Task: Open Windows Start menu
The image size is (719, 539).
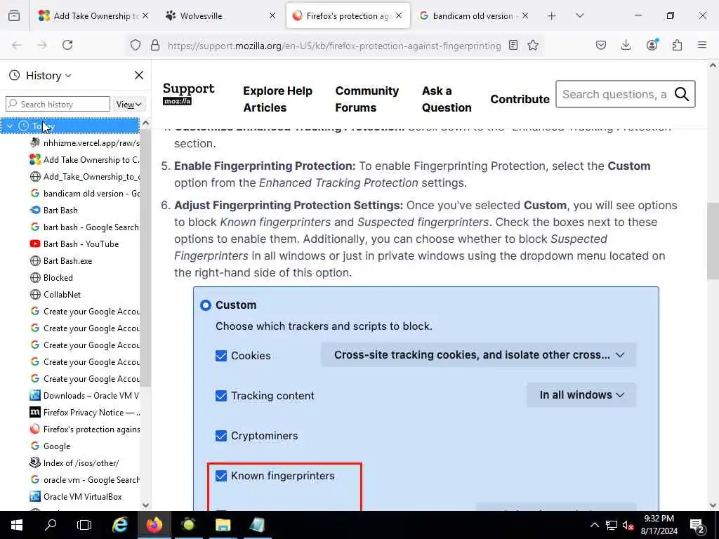Action: coord(17,525)
